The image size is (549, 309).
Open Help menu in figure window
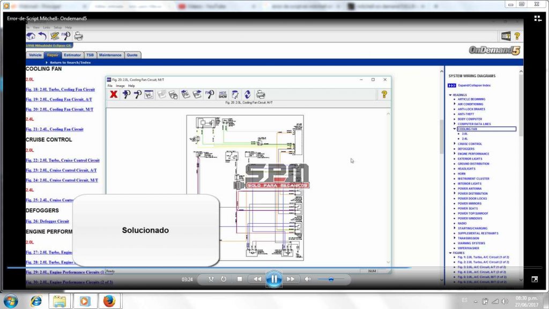click(x=131, y=86)
